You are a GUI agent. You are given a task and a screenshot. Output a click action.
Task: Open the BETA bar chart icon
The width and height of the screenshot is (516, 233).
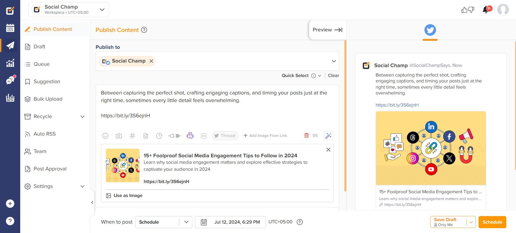10,98
